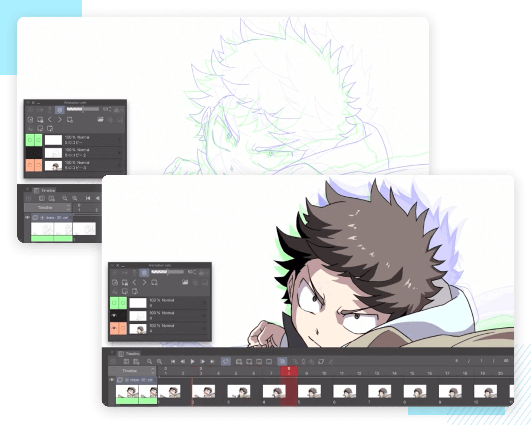Go to previous cel in back Animation cels panel
This screenshot has height=425, width=531.
50,119
